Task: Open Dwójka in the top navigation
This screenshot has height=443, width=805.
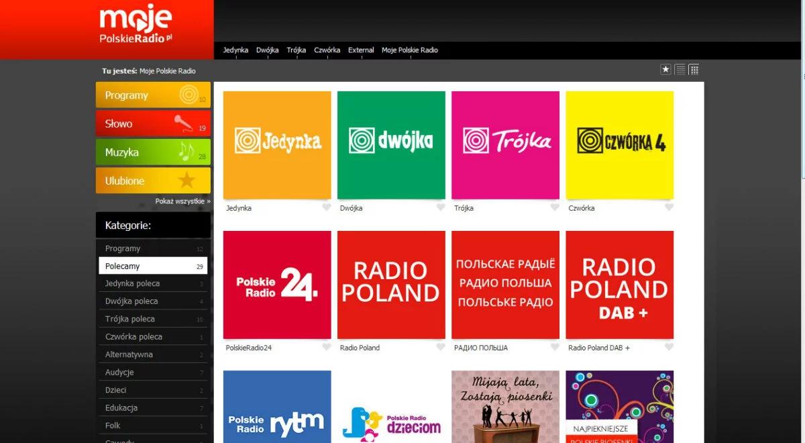Action: [268, 50]
